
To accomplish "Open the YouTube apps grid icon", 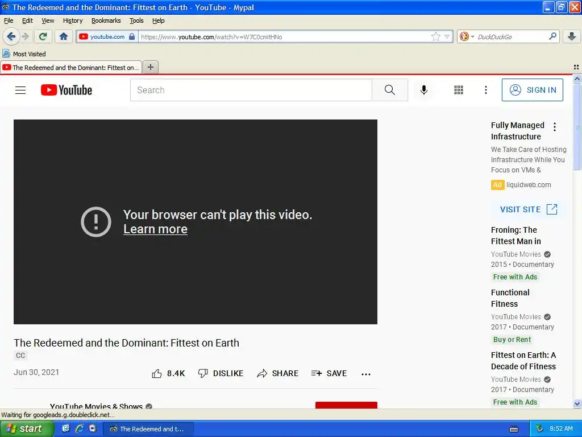I will (x=459, y=90).
